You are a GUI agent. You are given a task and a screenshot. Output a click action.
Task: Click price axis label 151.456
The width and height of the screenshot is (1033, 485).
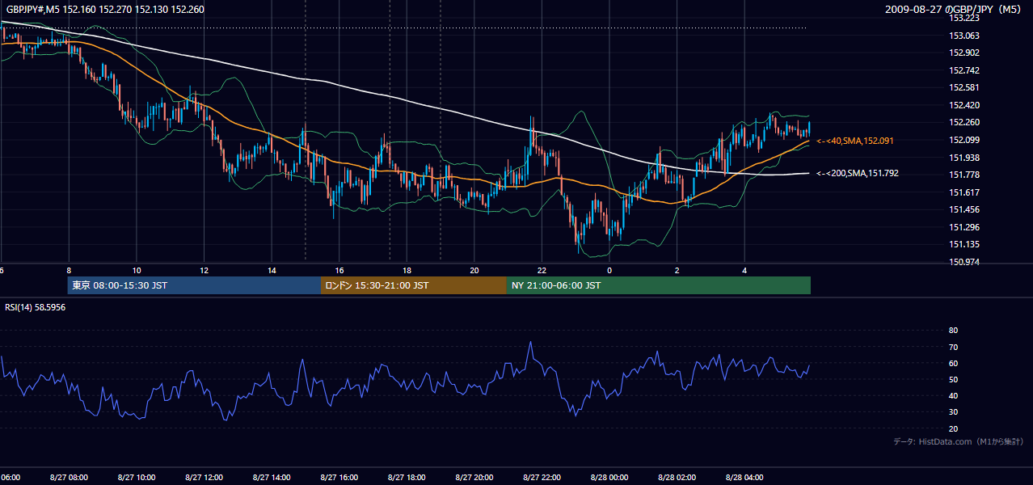pos(964,209)
